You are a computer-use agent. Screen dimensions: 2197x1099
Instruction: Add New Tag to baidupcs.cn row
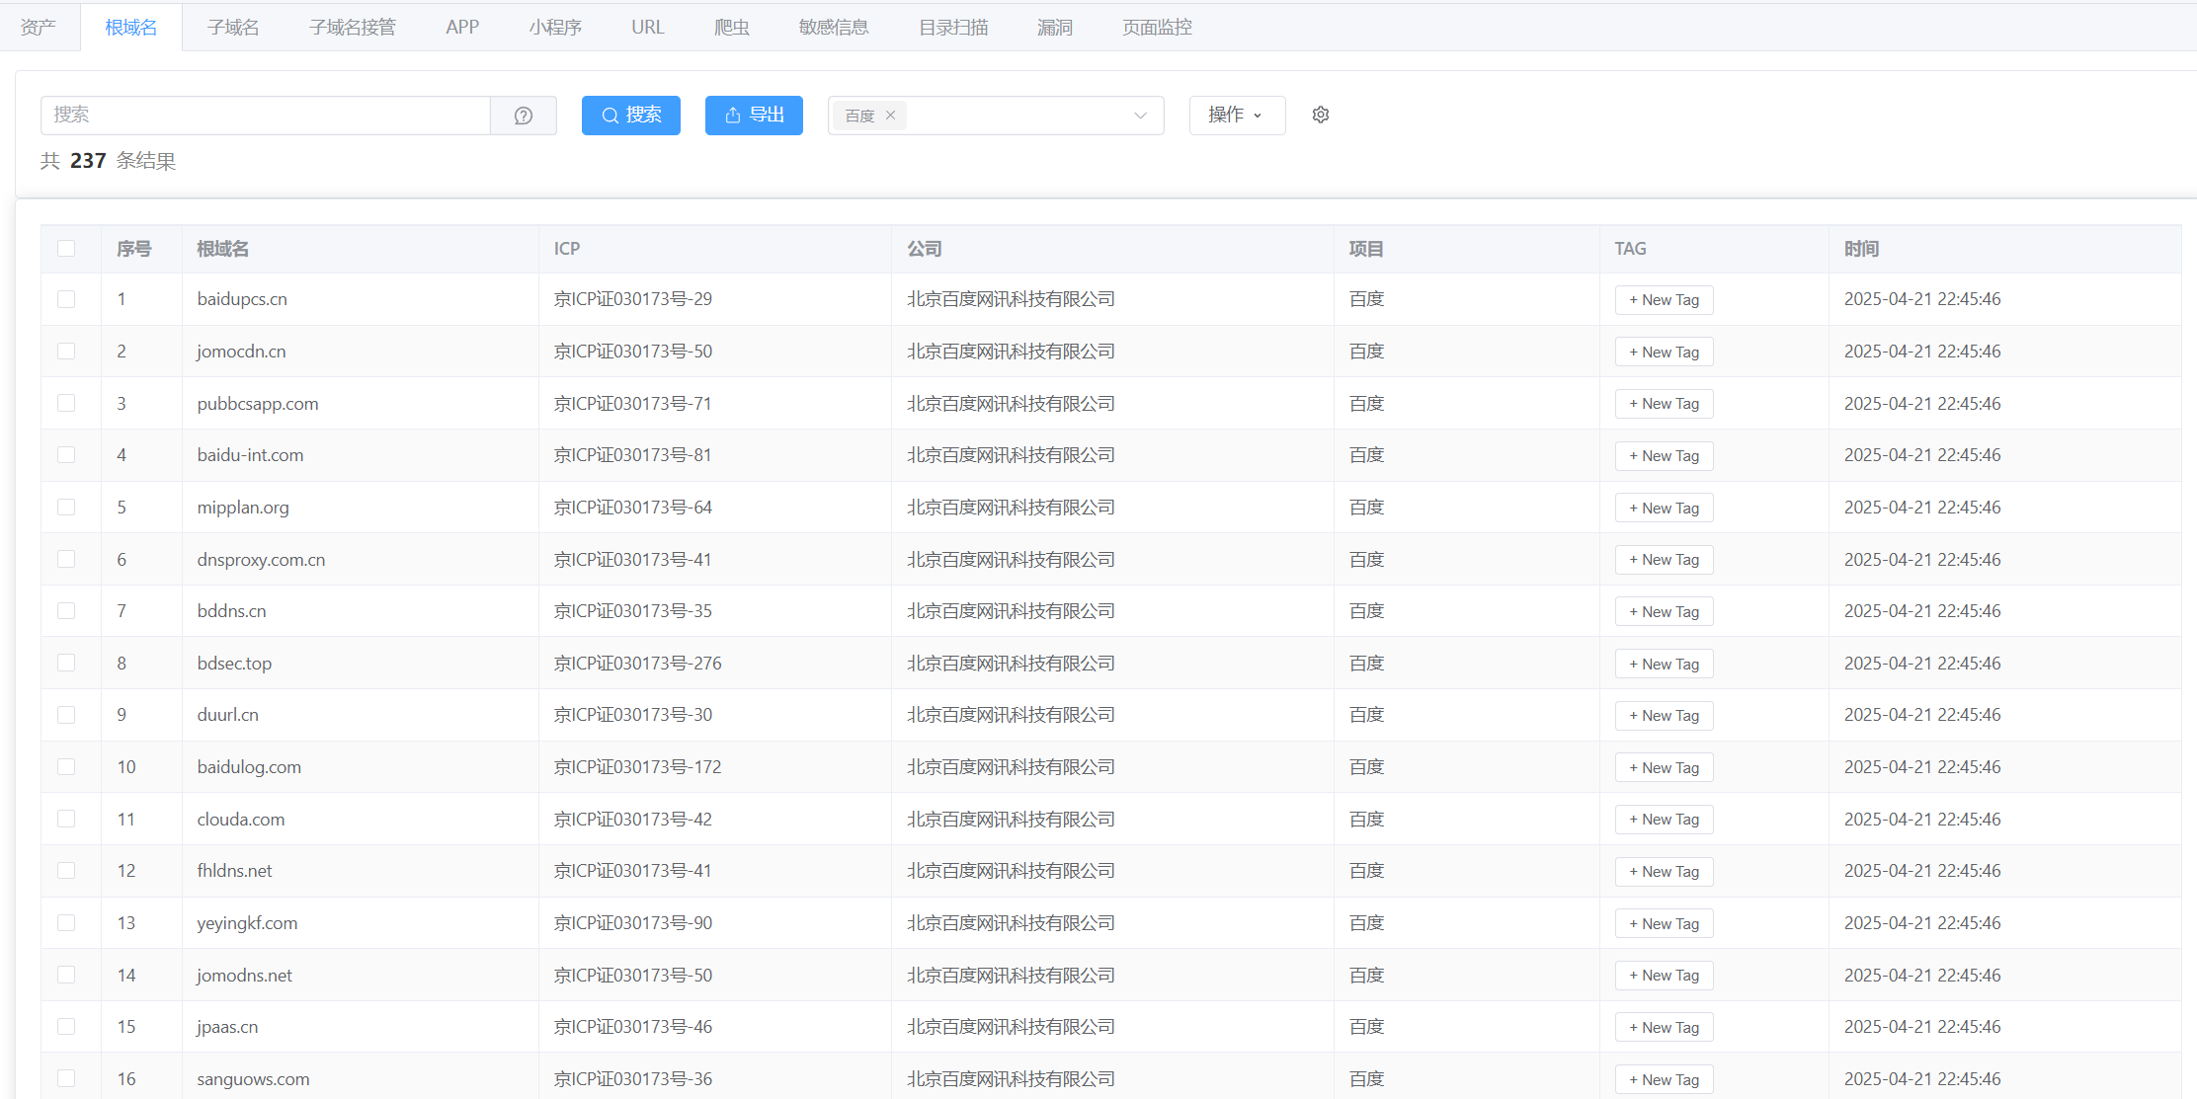coord(1664,300)
